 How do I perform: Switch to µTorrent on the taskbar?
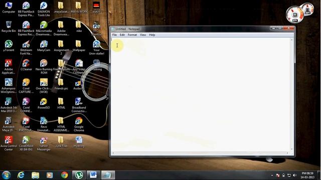(79, 175)
